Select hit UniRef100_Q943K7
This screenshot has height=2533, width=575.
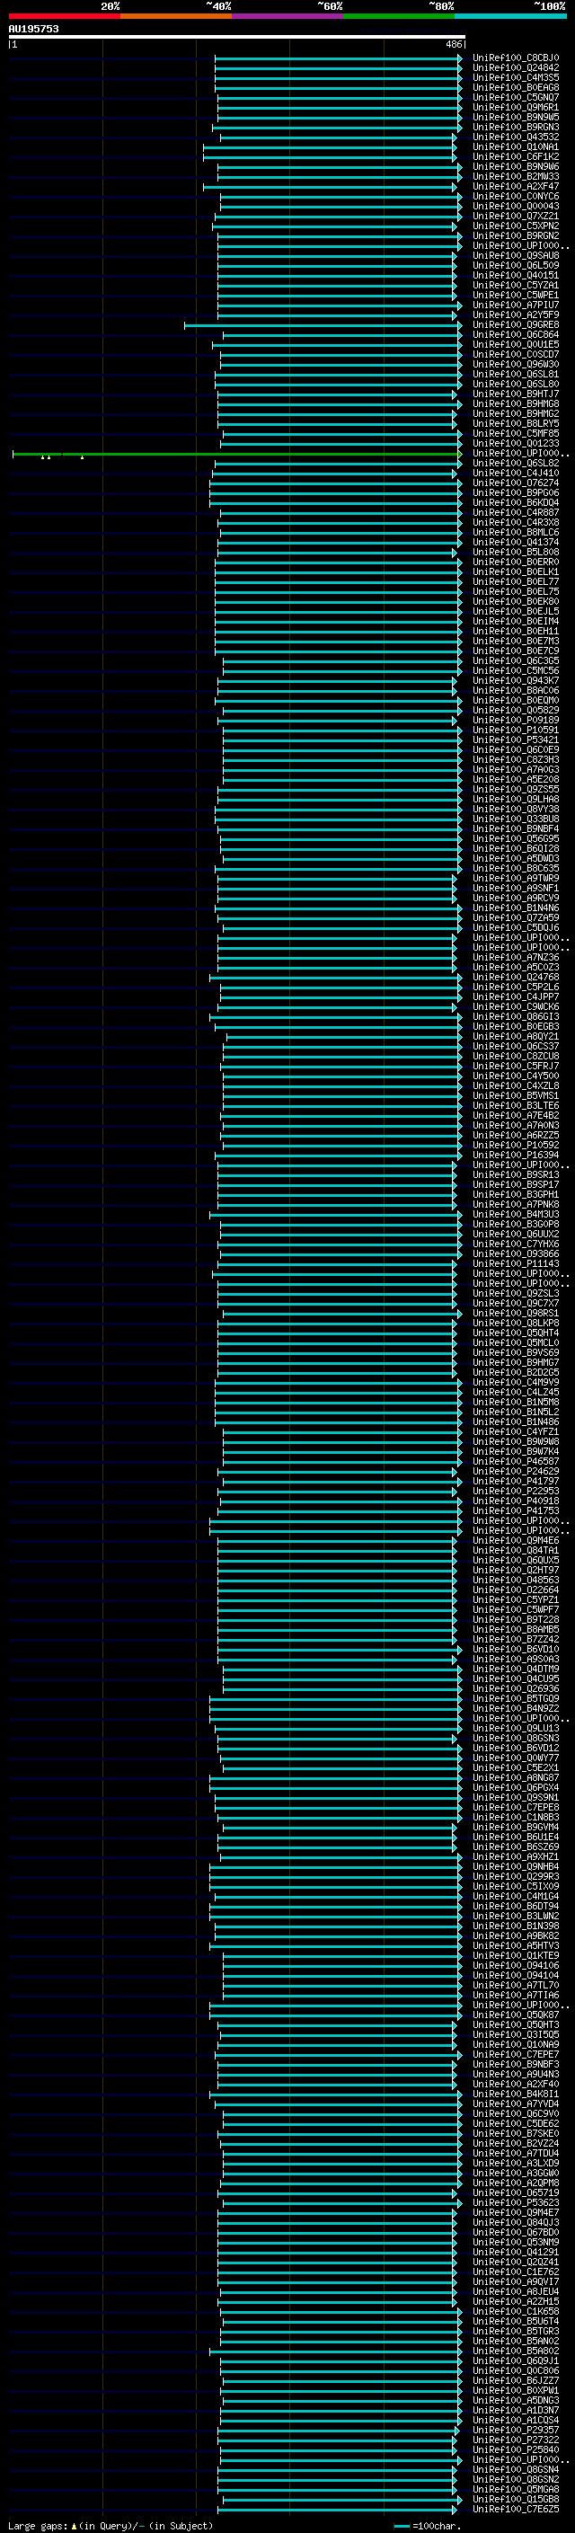click(516, 680)
